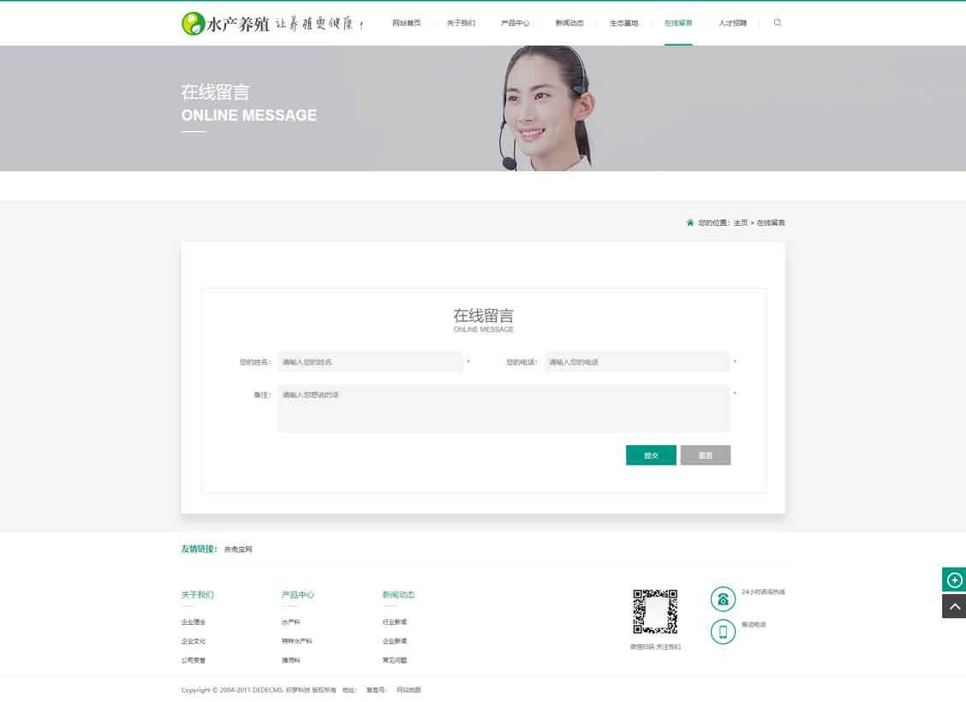Click 主页 in the breadcrumb trail
The image size is (966, 702).
(740, 222)
